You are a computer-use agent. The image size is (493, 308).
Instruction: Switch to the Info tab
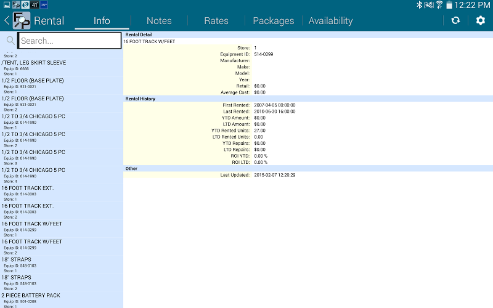coord(102,21)
